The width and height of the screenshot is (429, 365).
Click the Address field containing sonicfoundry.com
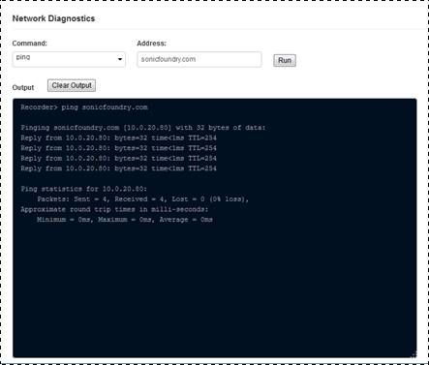[199, 59]
